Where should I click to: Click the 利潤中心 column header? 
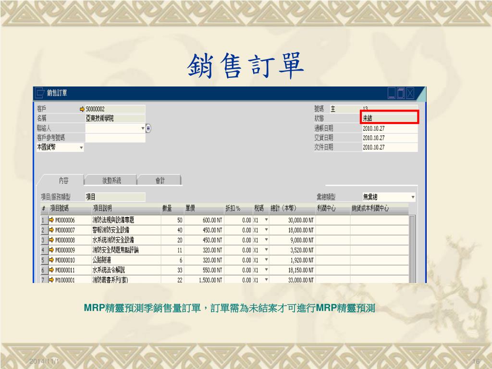click(333, 209)
